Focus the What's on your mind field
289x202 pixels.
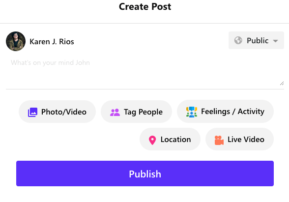click(145, 72)
